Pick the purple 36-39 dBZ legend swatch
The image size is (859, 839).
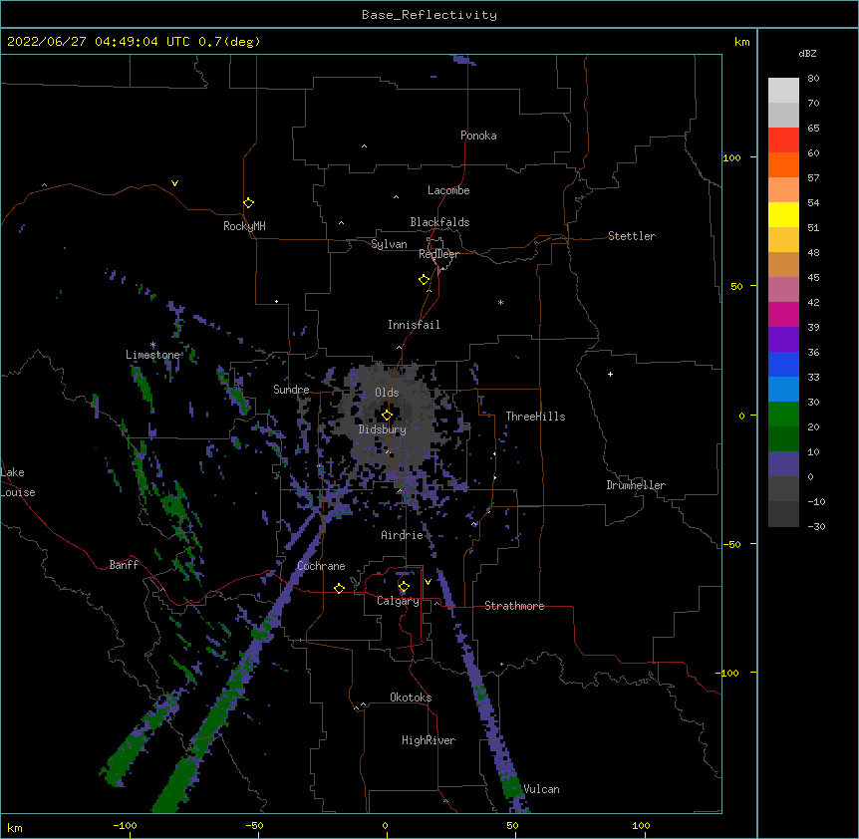783,339
